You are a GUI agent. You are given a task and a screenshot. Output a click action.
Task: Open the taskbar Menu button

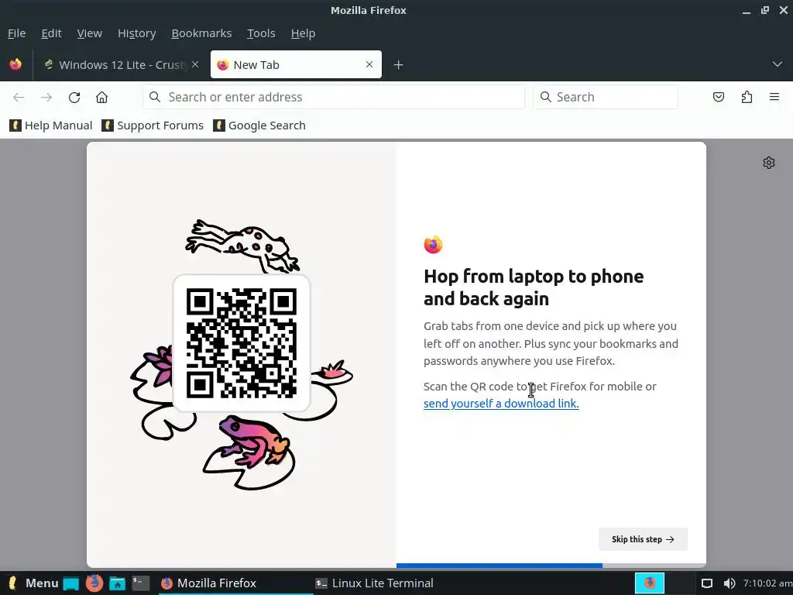tap(33, 583)
